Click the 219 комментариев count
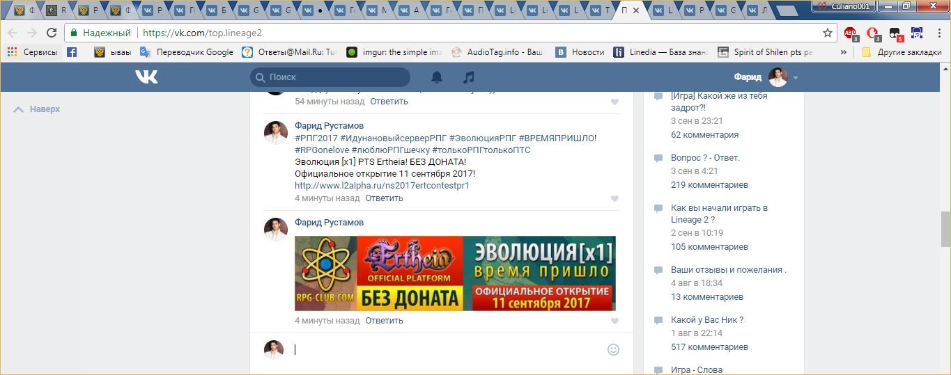This screenshot has height=375, width=951. (x=709, y=185)
